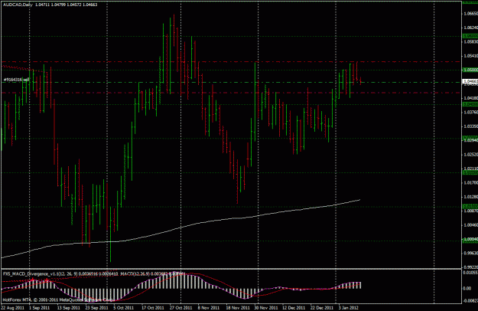Viewport: 478px width, 311px height.
Task: Click the 1.0252 price scale label
Action: click(470, 155)
